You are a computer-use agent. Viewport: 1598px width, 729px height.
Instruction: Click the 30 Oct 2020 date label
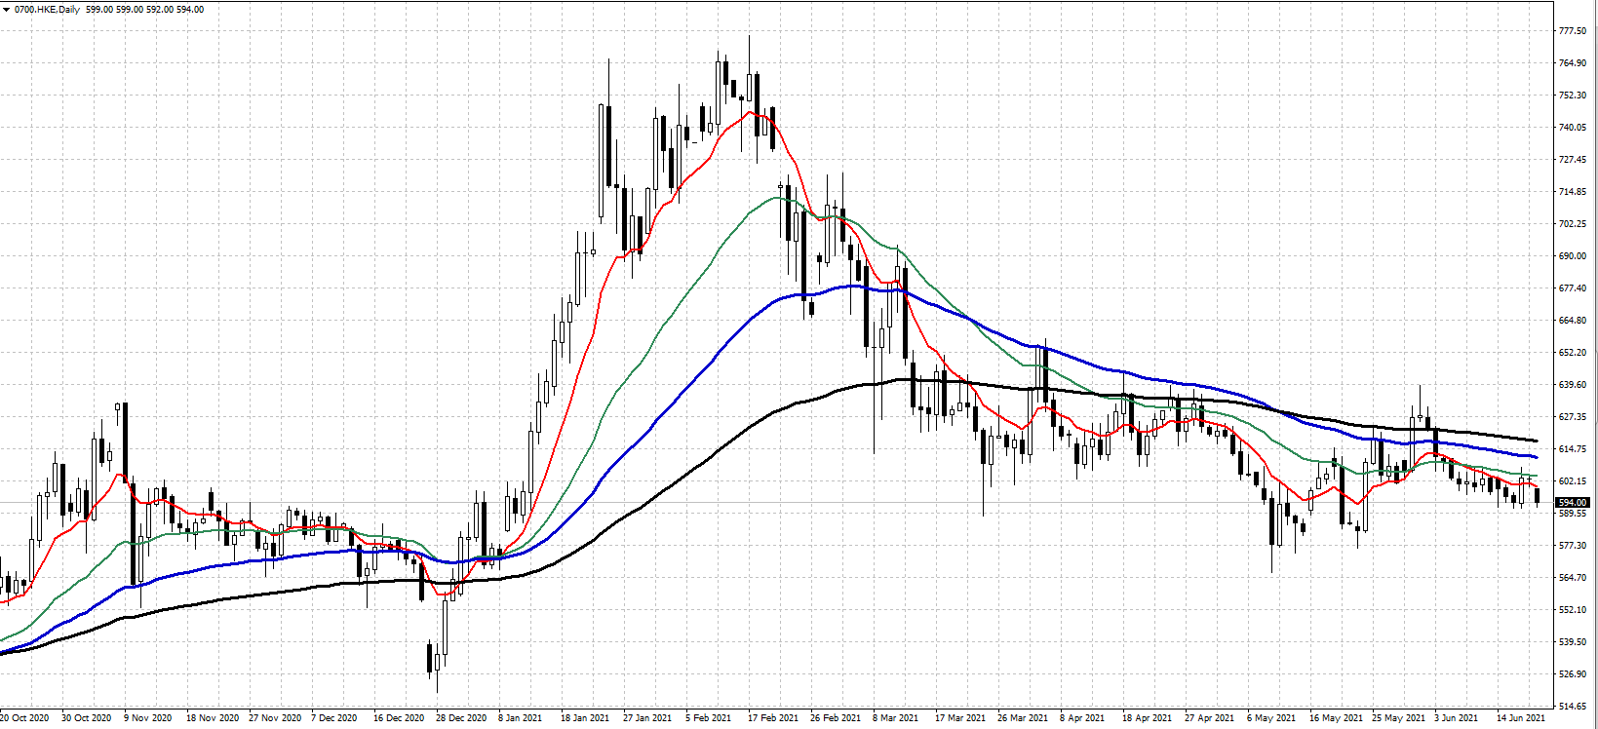tap(87, 718)
